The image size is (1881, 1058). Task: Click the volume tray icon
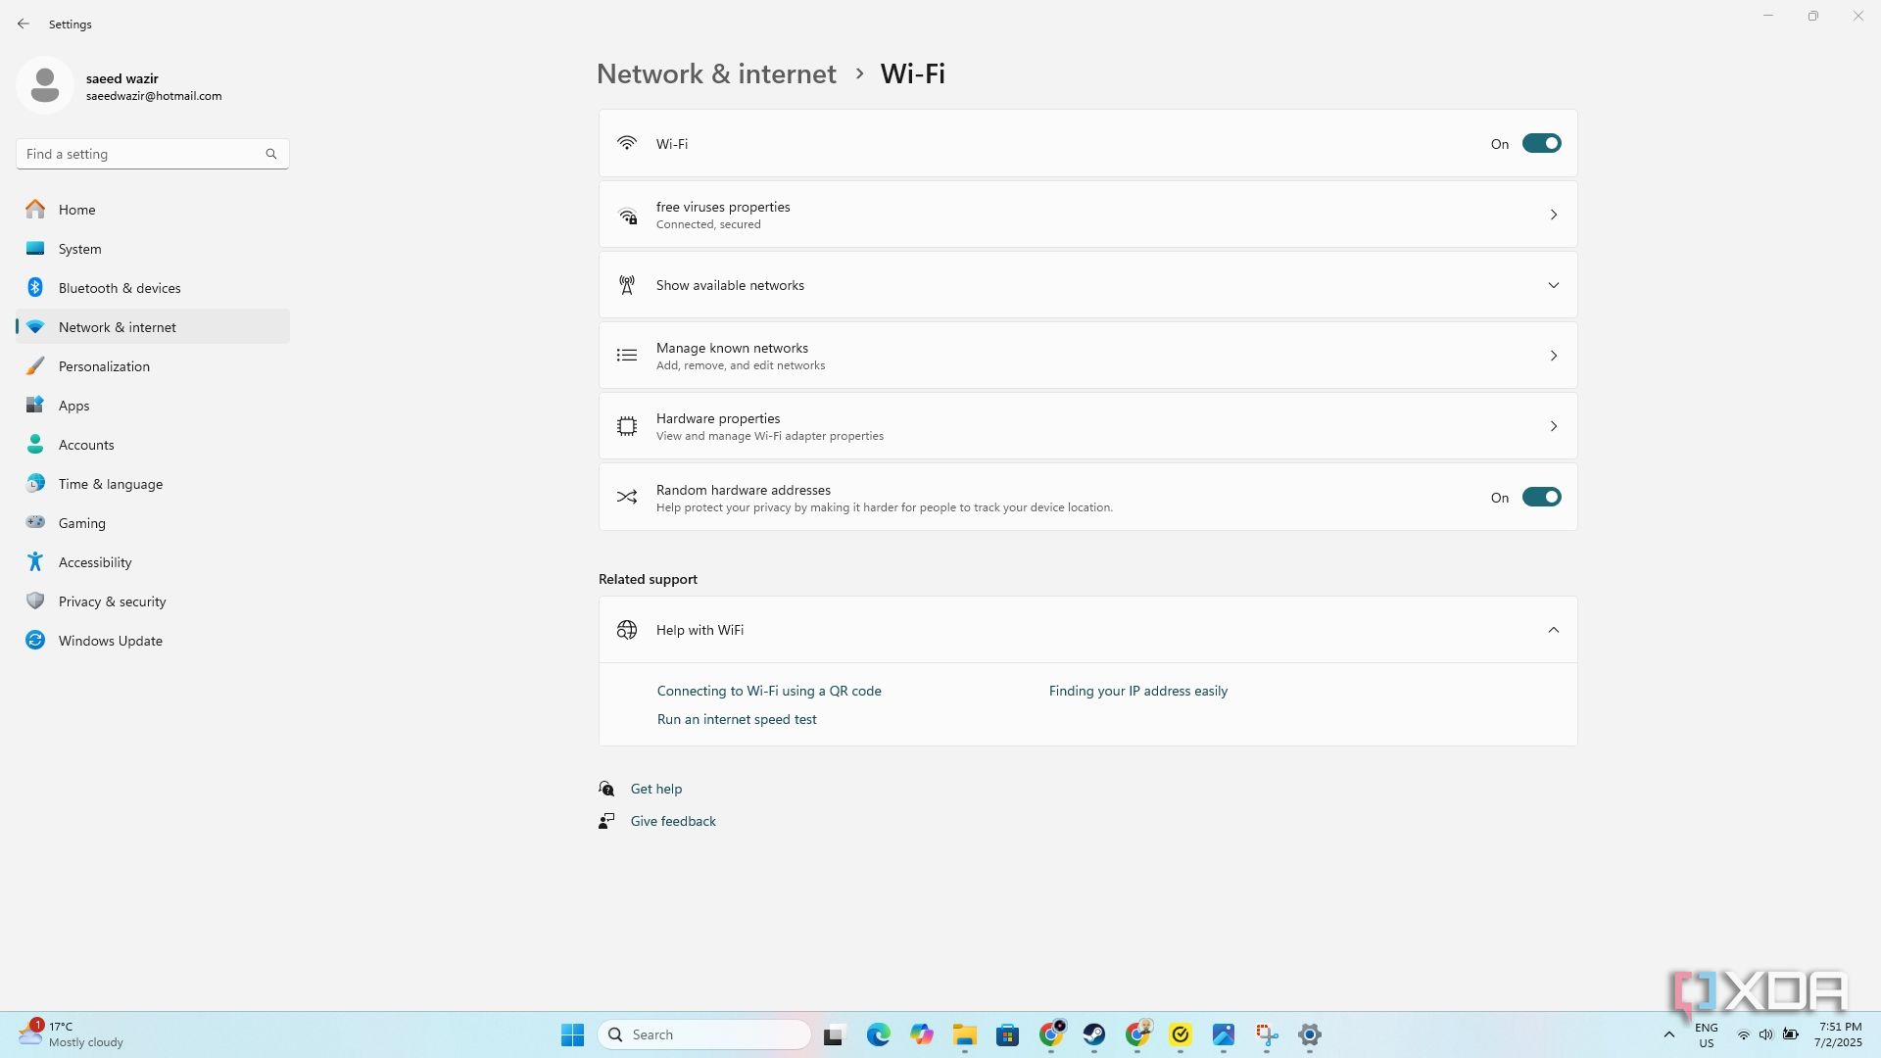pyautogui.click(x=1766, y=1034)
